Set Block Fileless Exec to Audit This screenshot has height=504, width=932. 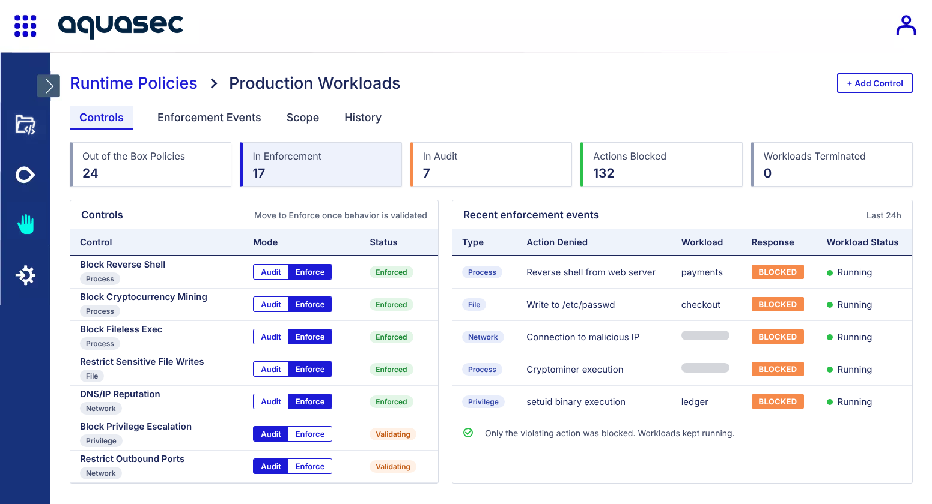271,337
